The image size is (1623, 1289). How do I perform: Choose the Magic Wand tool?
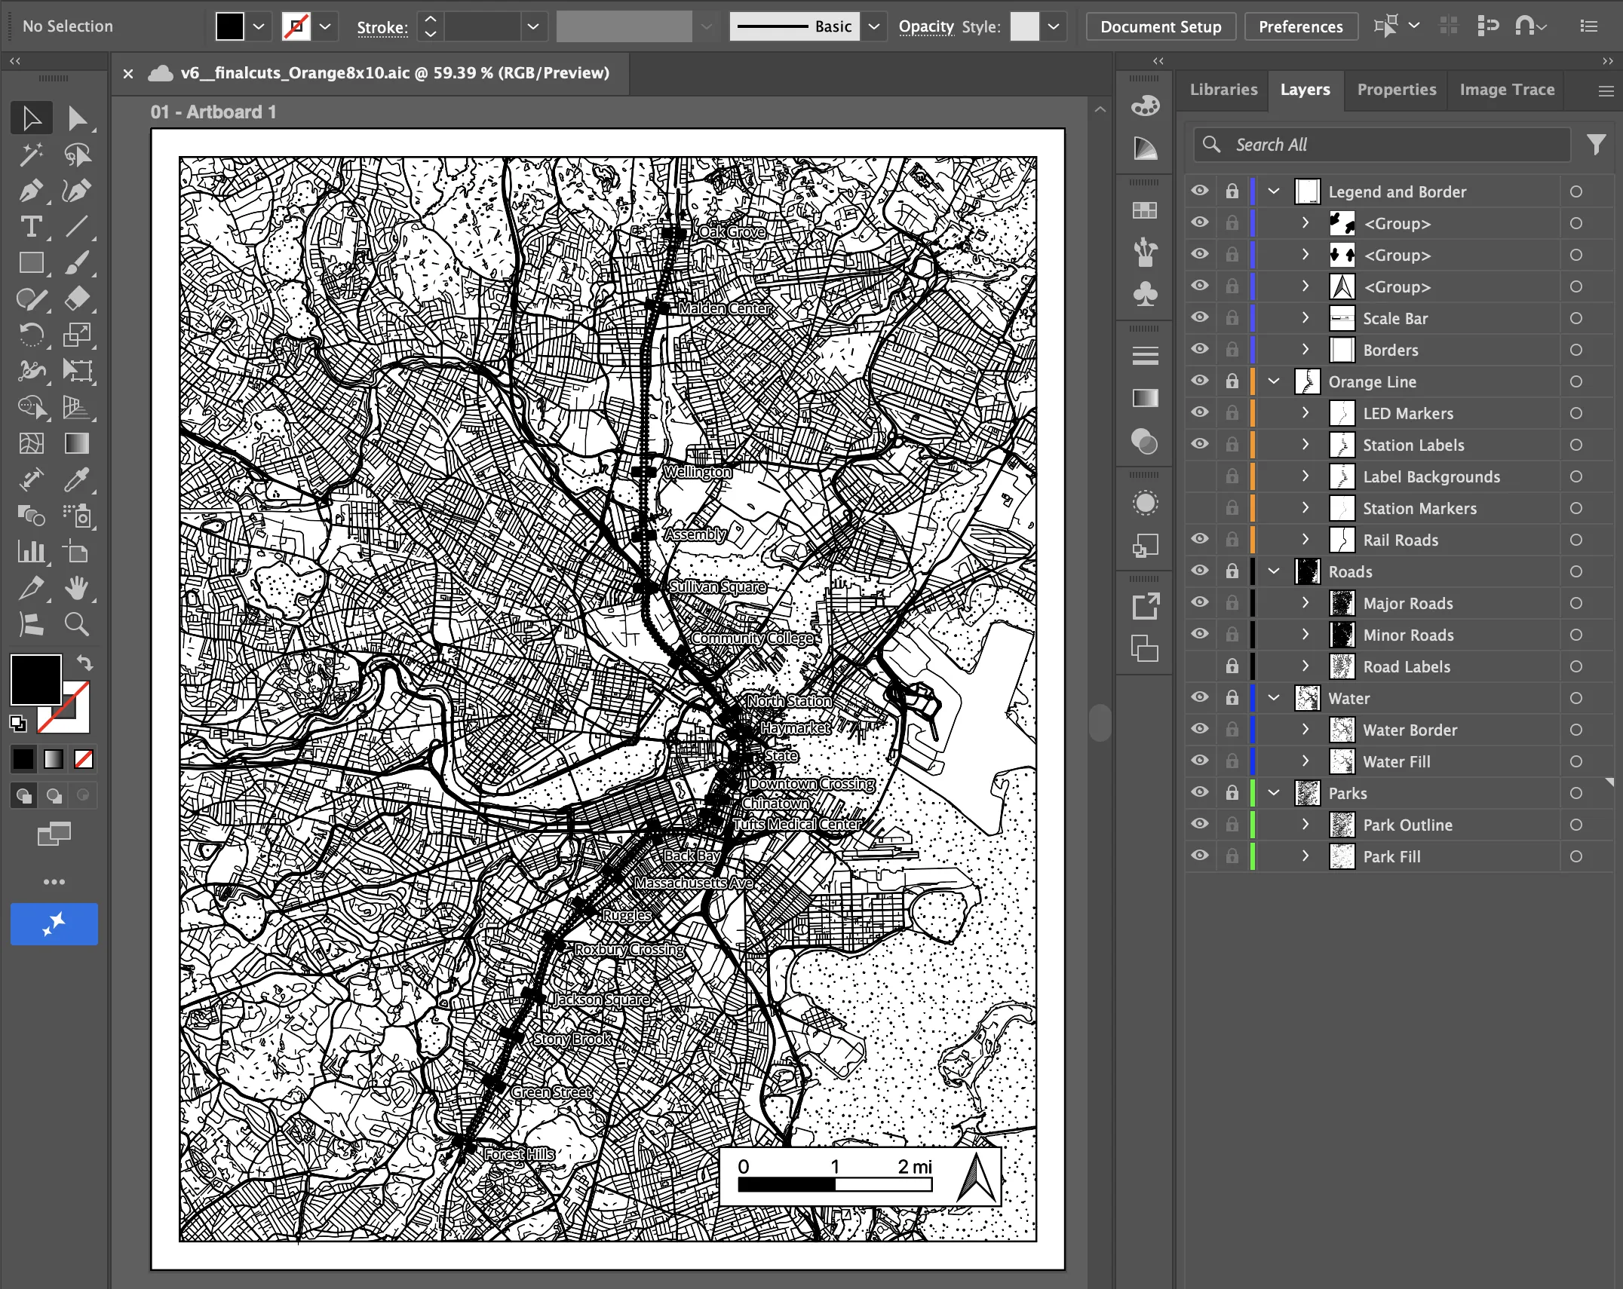pyautogui.click(x=32, y=155)
